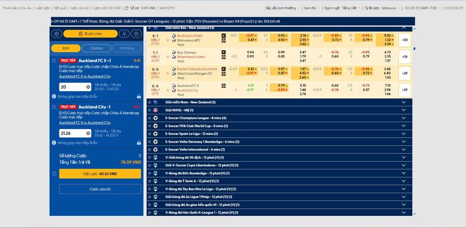Click the stake input field containing 21.26
This screenshot has height=228, width=466.
click(75, 133)
